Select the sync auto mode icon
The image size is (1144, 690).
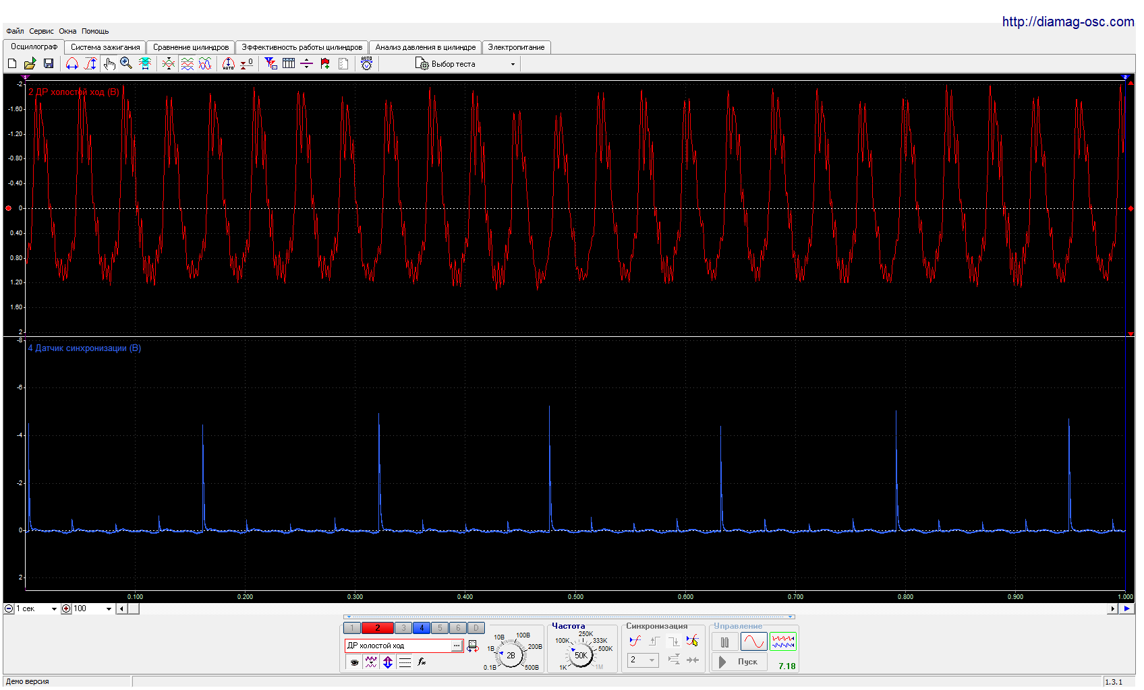(x=635, y=641)
